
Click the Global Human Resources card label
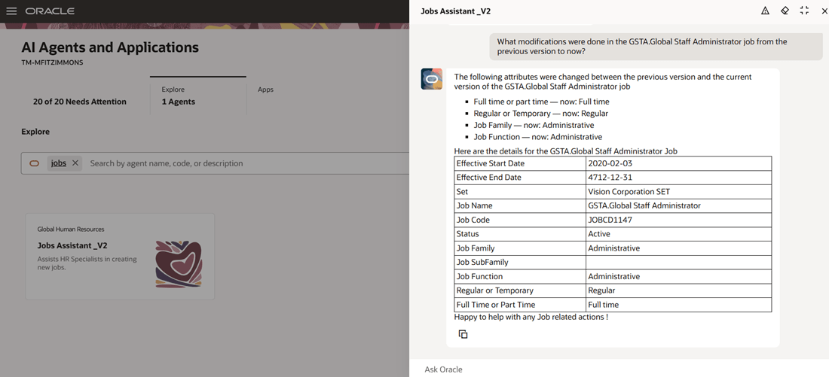click(71, 230)
